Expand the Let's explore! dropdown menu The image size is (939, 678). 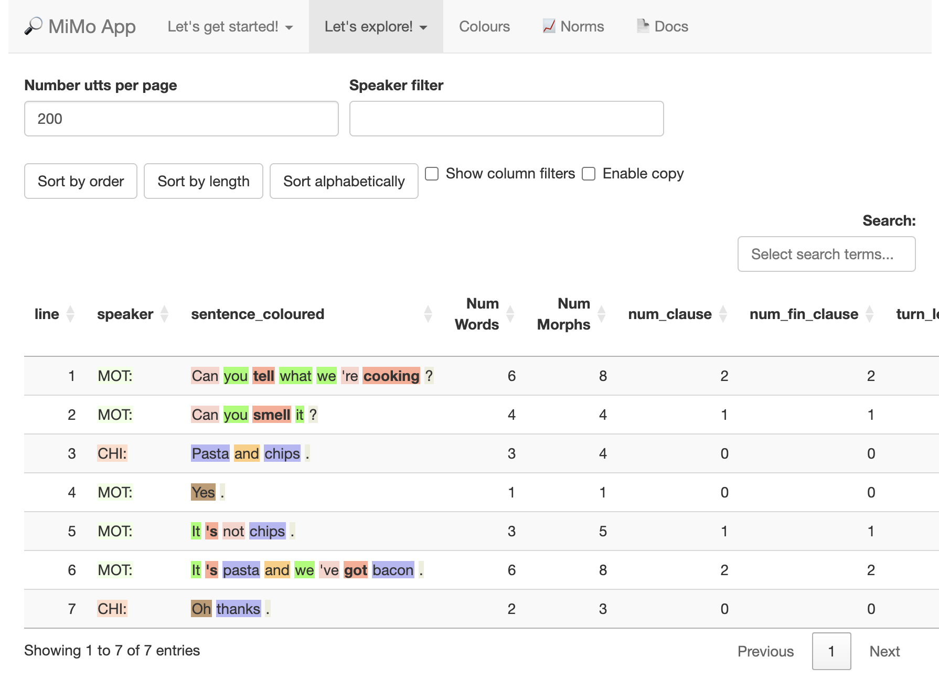pyautogui.click(x=376, y=27)
